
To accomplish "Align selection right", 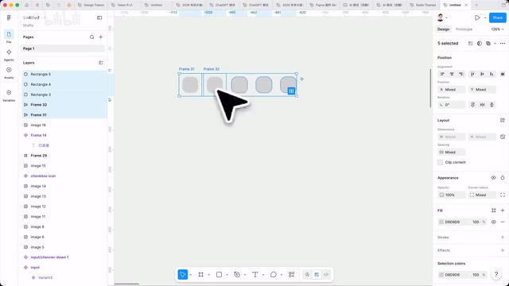I will pyautogui.click(x=461, y=74).
